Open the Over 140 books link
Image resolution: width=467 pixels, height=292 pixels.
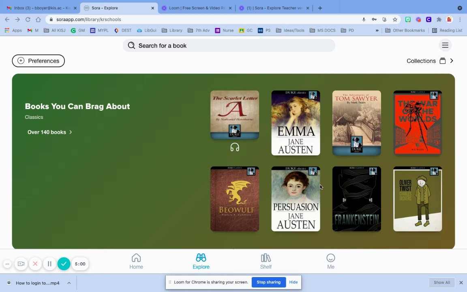pyautogui.click(x=50, y=132)
